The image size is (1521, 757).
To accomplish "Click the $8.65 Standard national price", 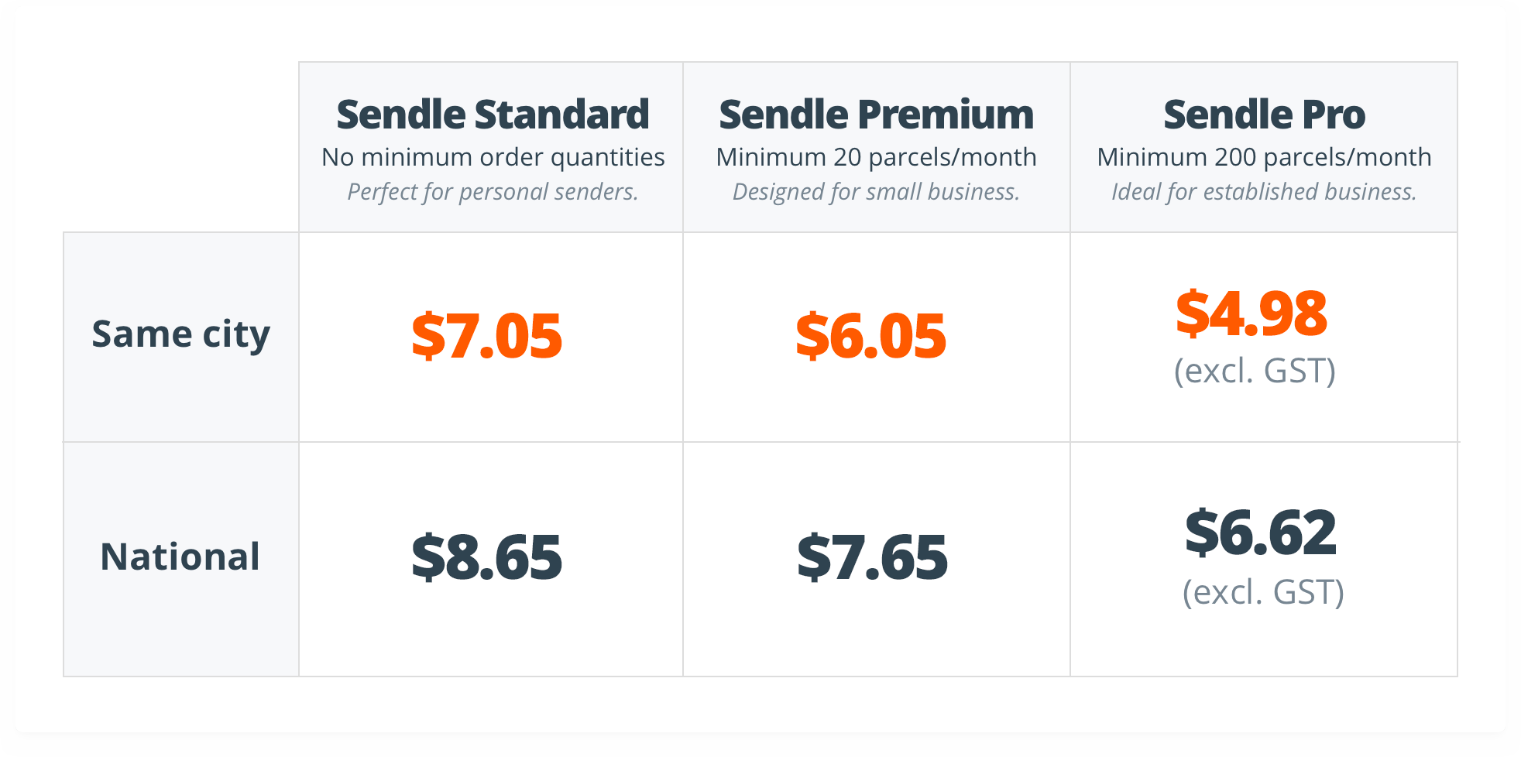I will tap(486, 557).
